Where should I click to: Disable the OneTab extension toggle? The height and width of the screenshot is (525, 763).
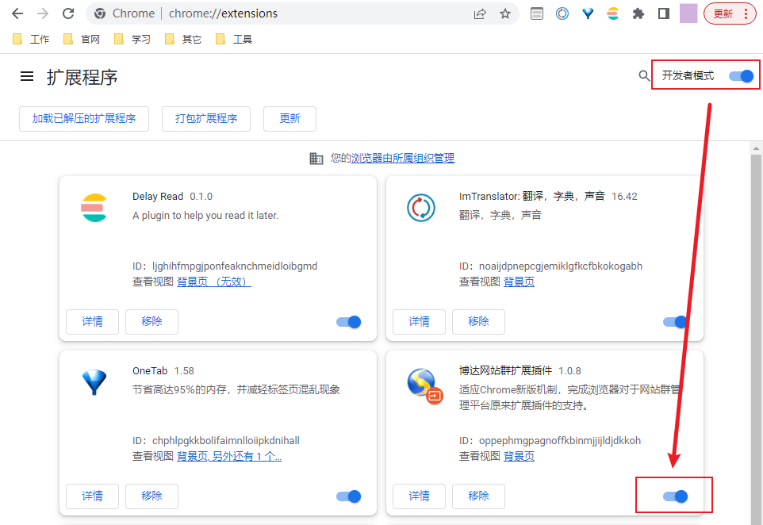[x=348, y=496]
